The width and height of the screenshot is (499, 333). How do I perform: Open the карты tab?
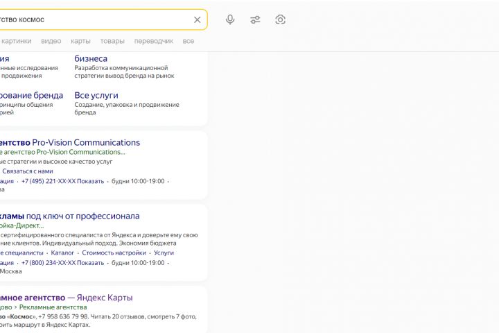80,41
